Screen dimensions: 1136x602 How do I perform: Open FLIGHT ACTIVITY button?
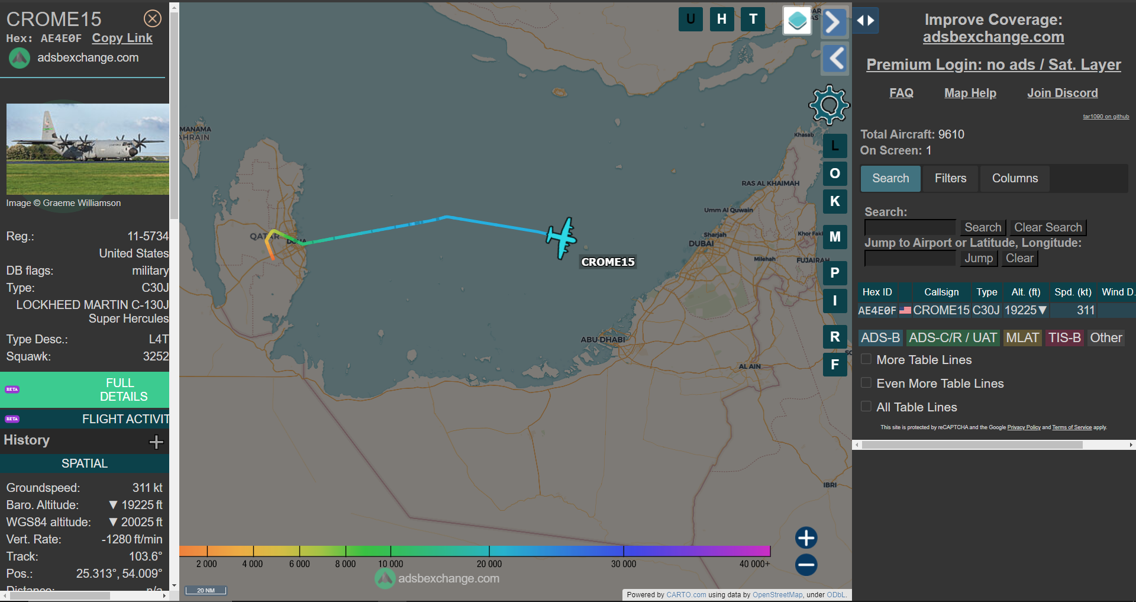click(x=85, y=419)
